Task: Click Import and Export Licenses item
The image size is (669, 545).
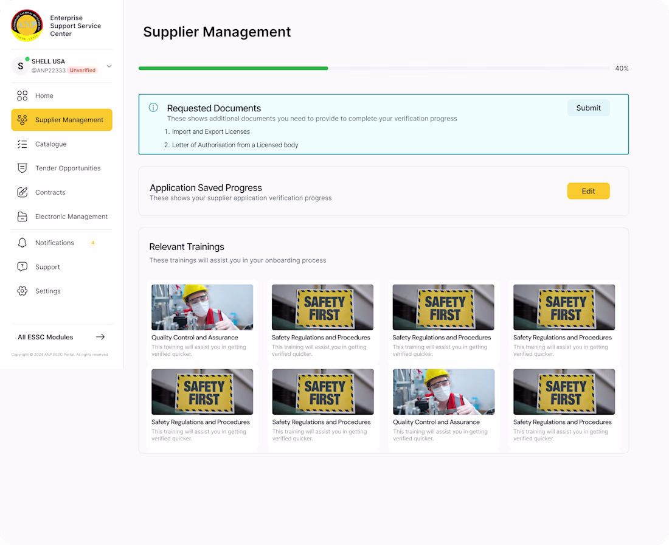Action: [211, 132]
